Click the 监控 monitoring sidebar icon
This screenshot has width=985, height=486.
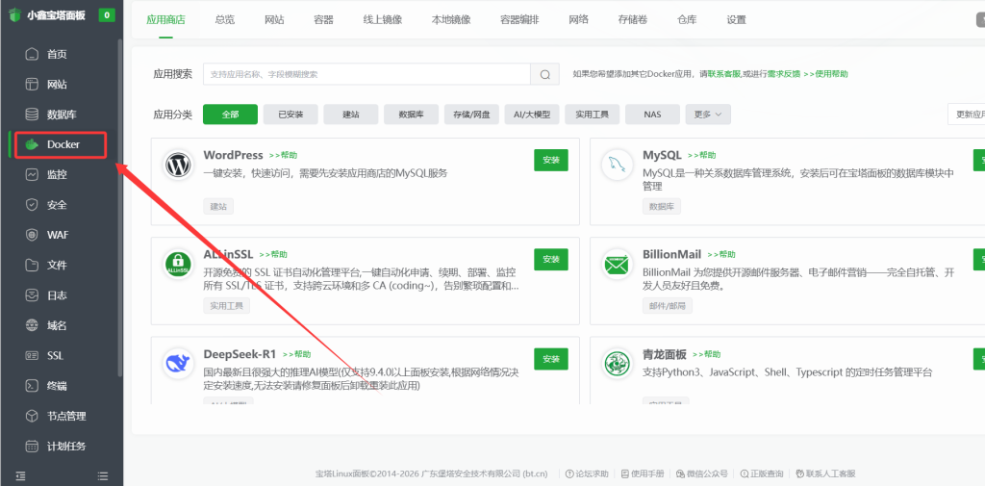[32, 175]
